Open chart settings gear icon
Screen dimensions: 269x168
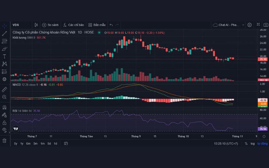(249, 25)
